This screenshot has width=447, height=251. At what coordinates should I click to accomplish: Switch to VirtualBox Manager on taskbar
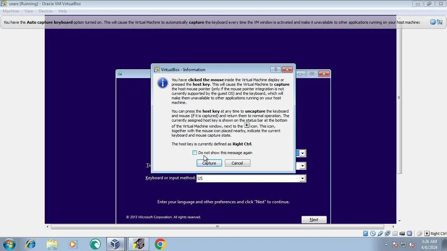click(x=115, y=244)
